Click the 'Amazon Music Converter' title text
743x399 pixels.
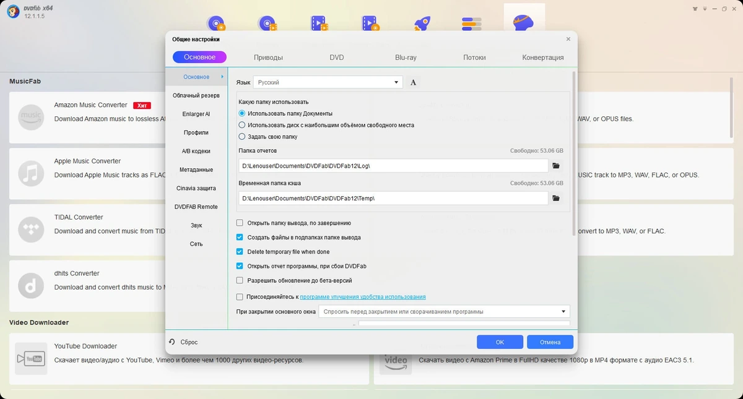[90, 105]
